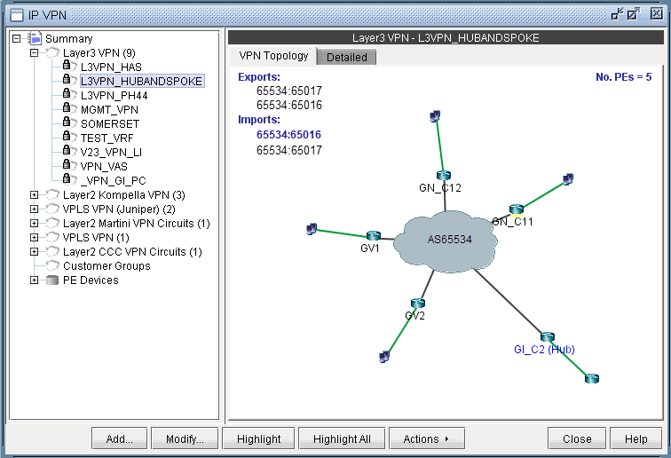Screen dimensions: 671x458
Task: Select Customer Groups tree item
Action: coord(106,266)
